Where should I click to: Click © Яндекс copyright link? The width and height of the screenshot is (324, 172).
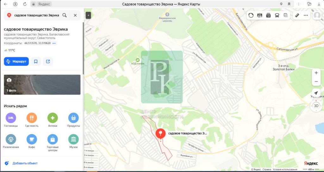[256, 169]
